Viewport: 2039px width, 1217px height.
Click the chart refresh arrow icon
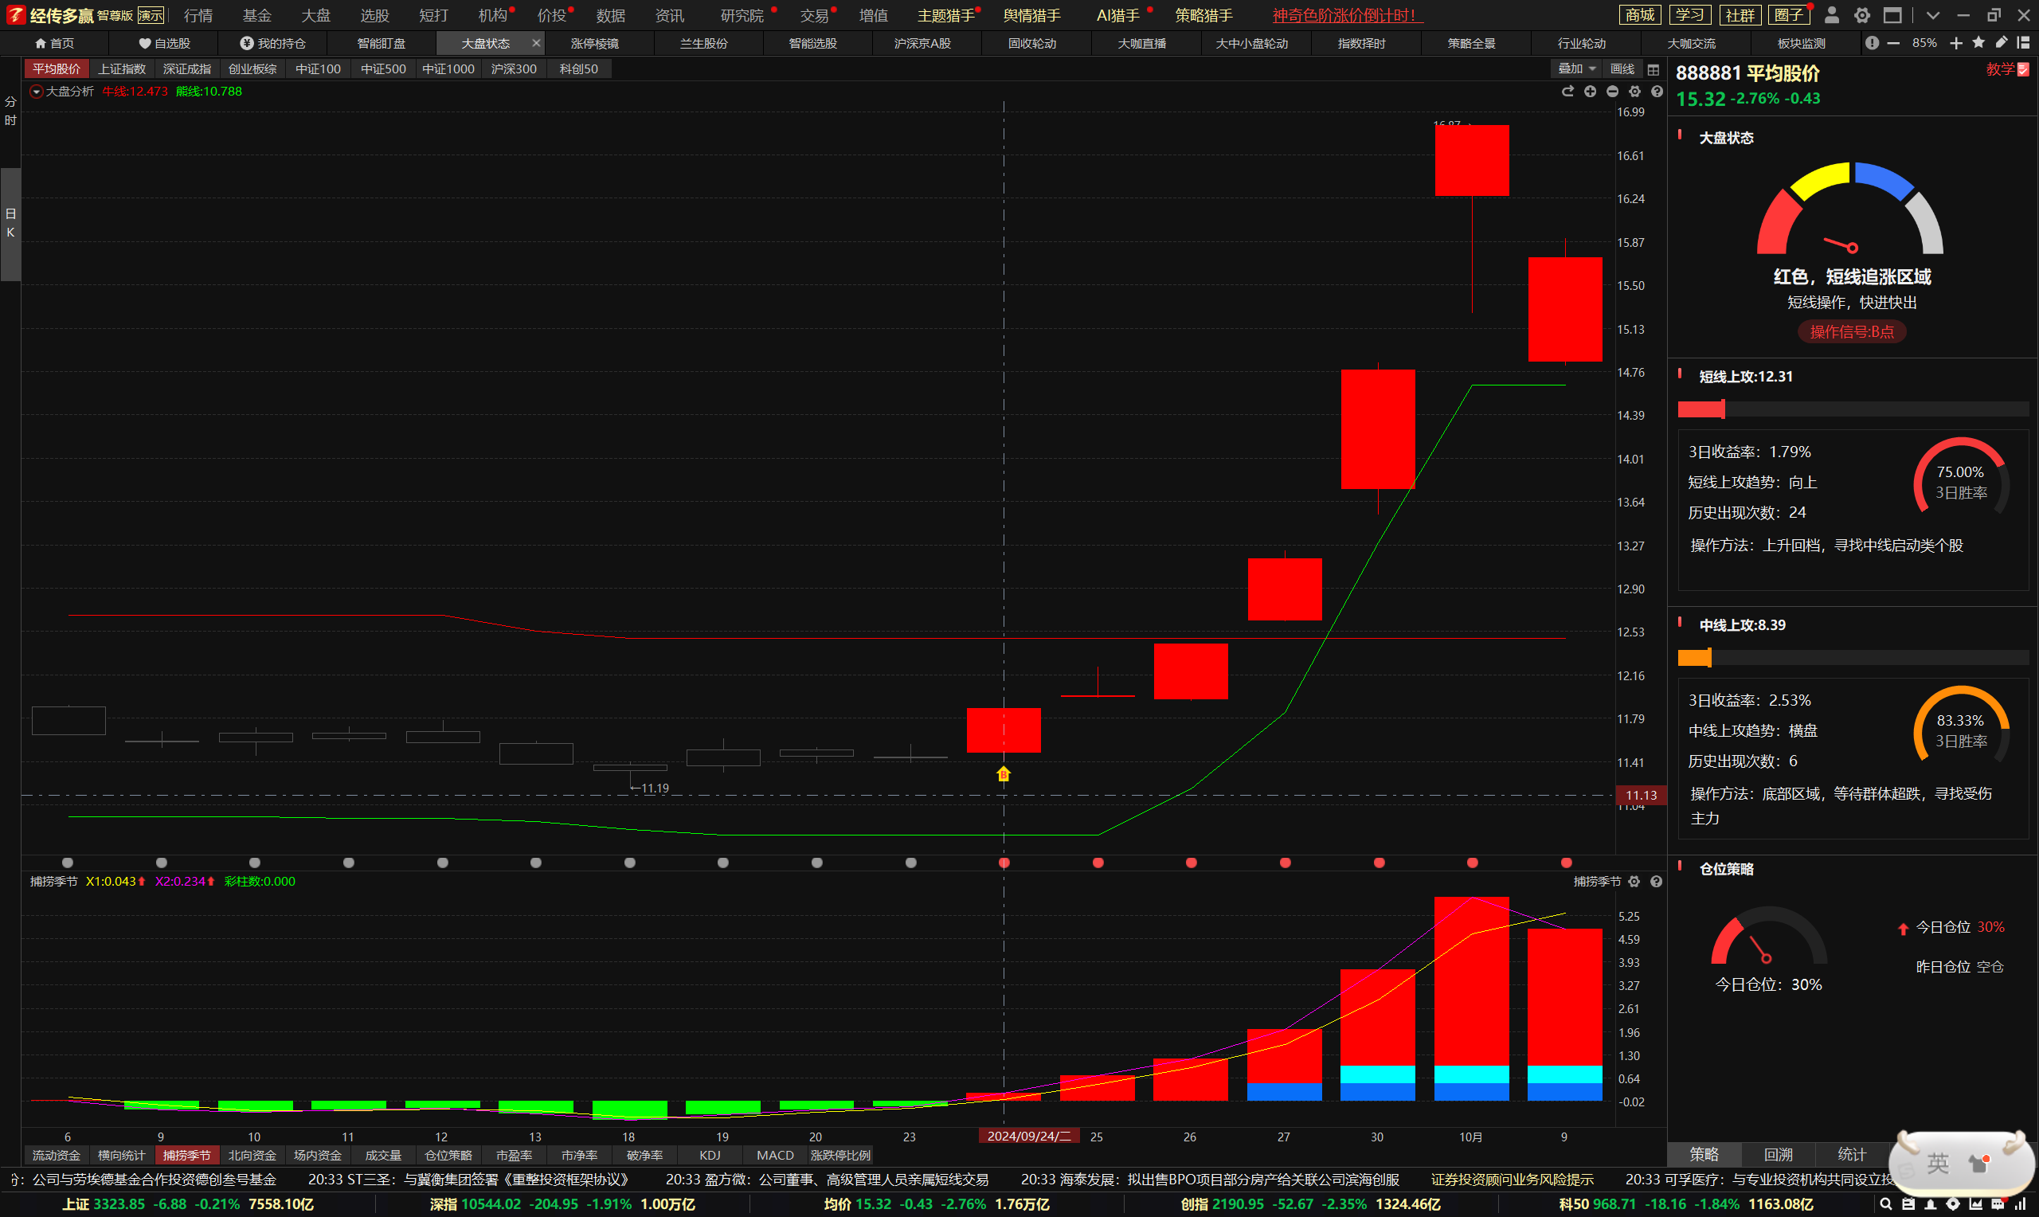click(x=1567, y=91)
